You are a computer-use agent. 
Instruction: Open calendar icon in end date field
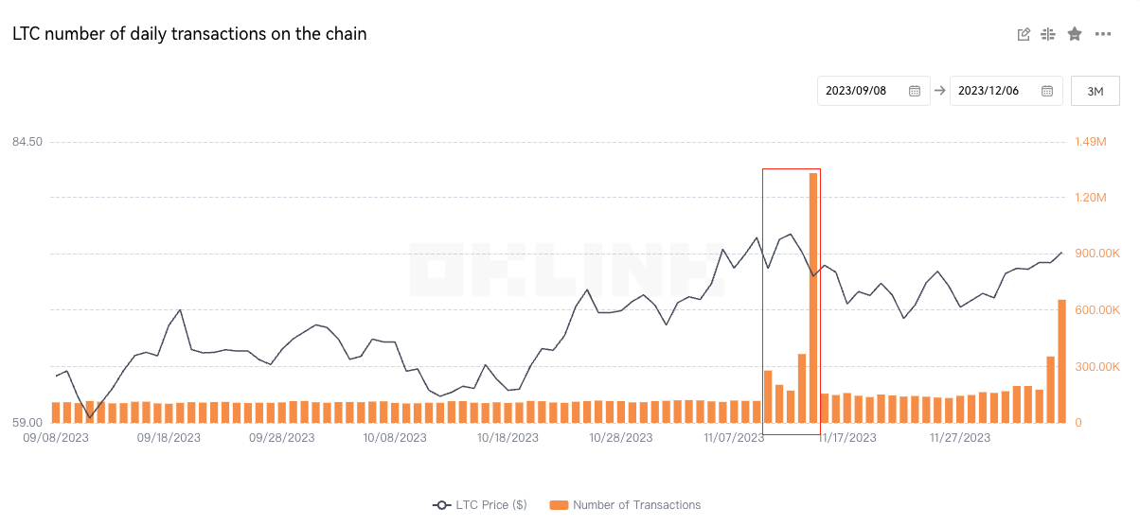[1047, 91]
